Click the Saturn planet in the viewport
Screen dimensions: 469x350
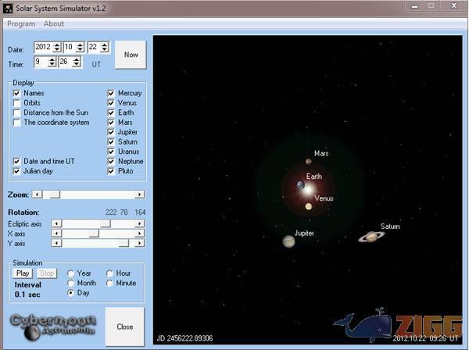372,237
